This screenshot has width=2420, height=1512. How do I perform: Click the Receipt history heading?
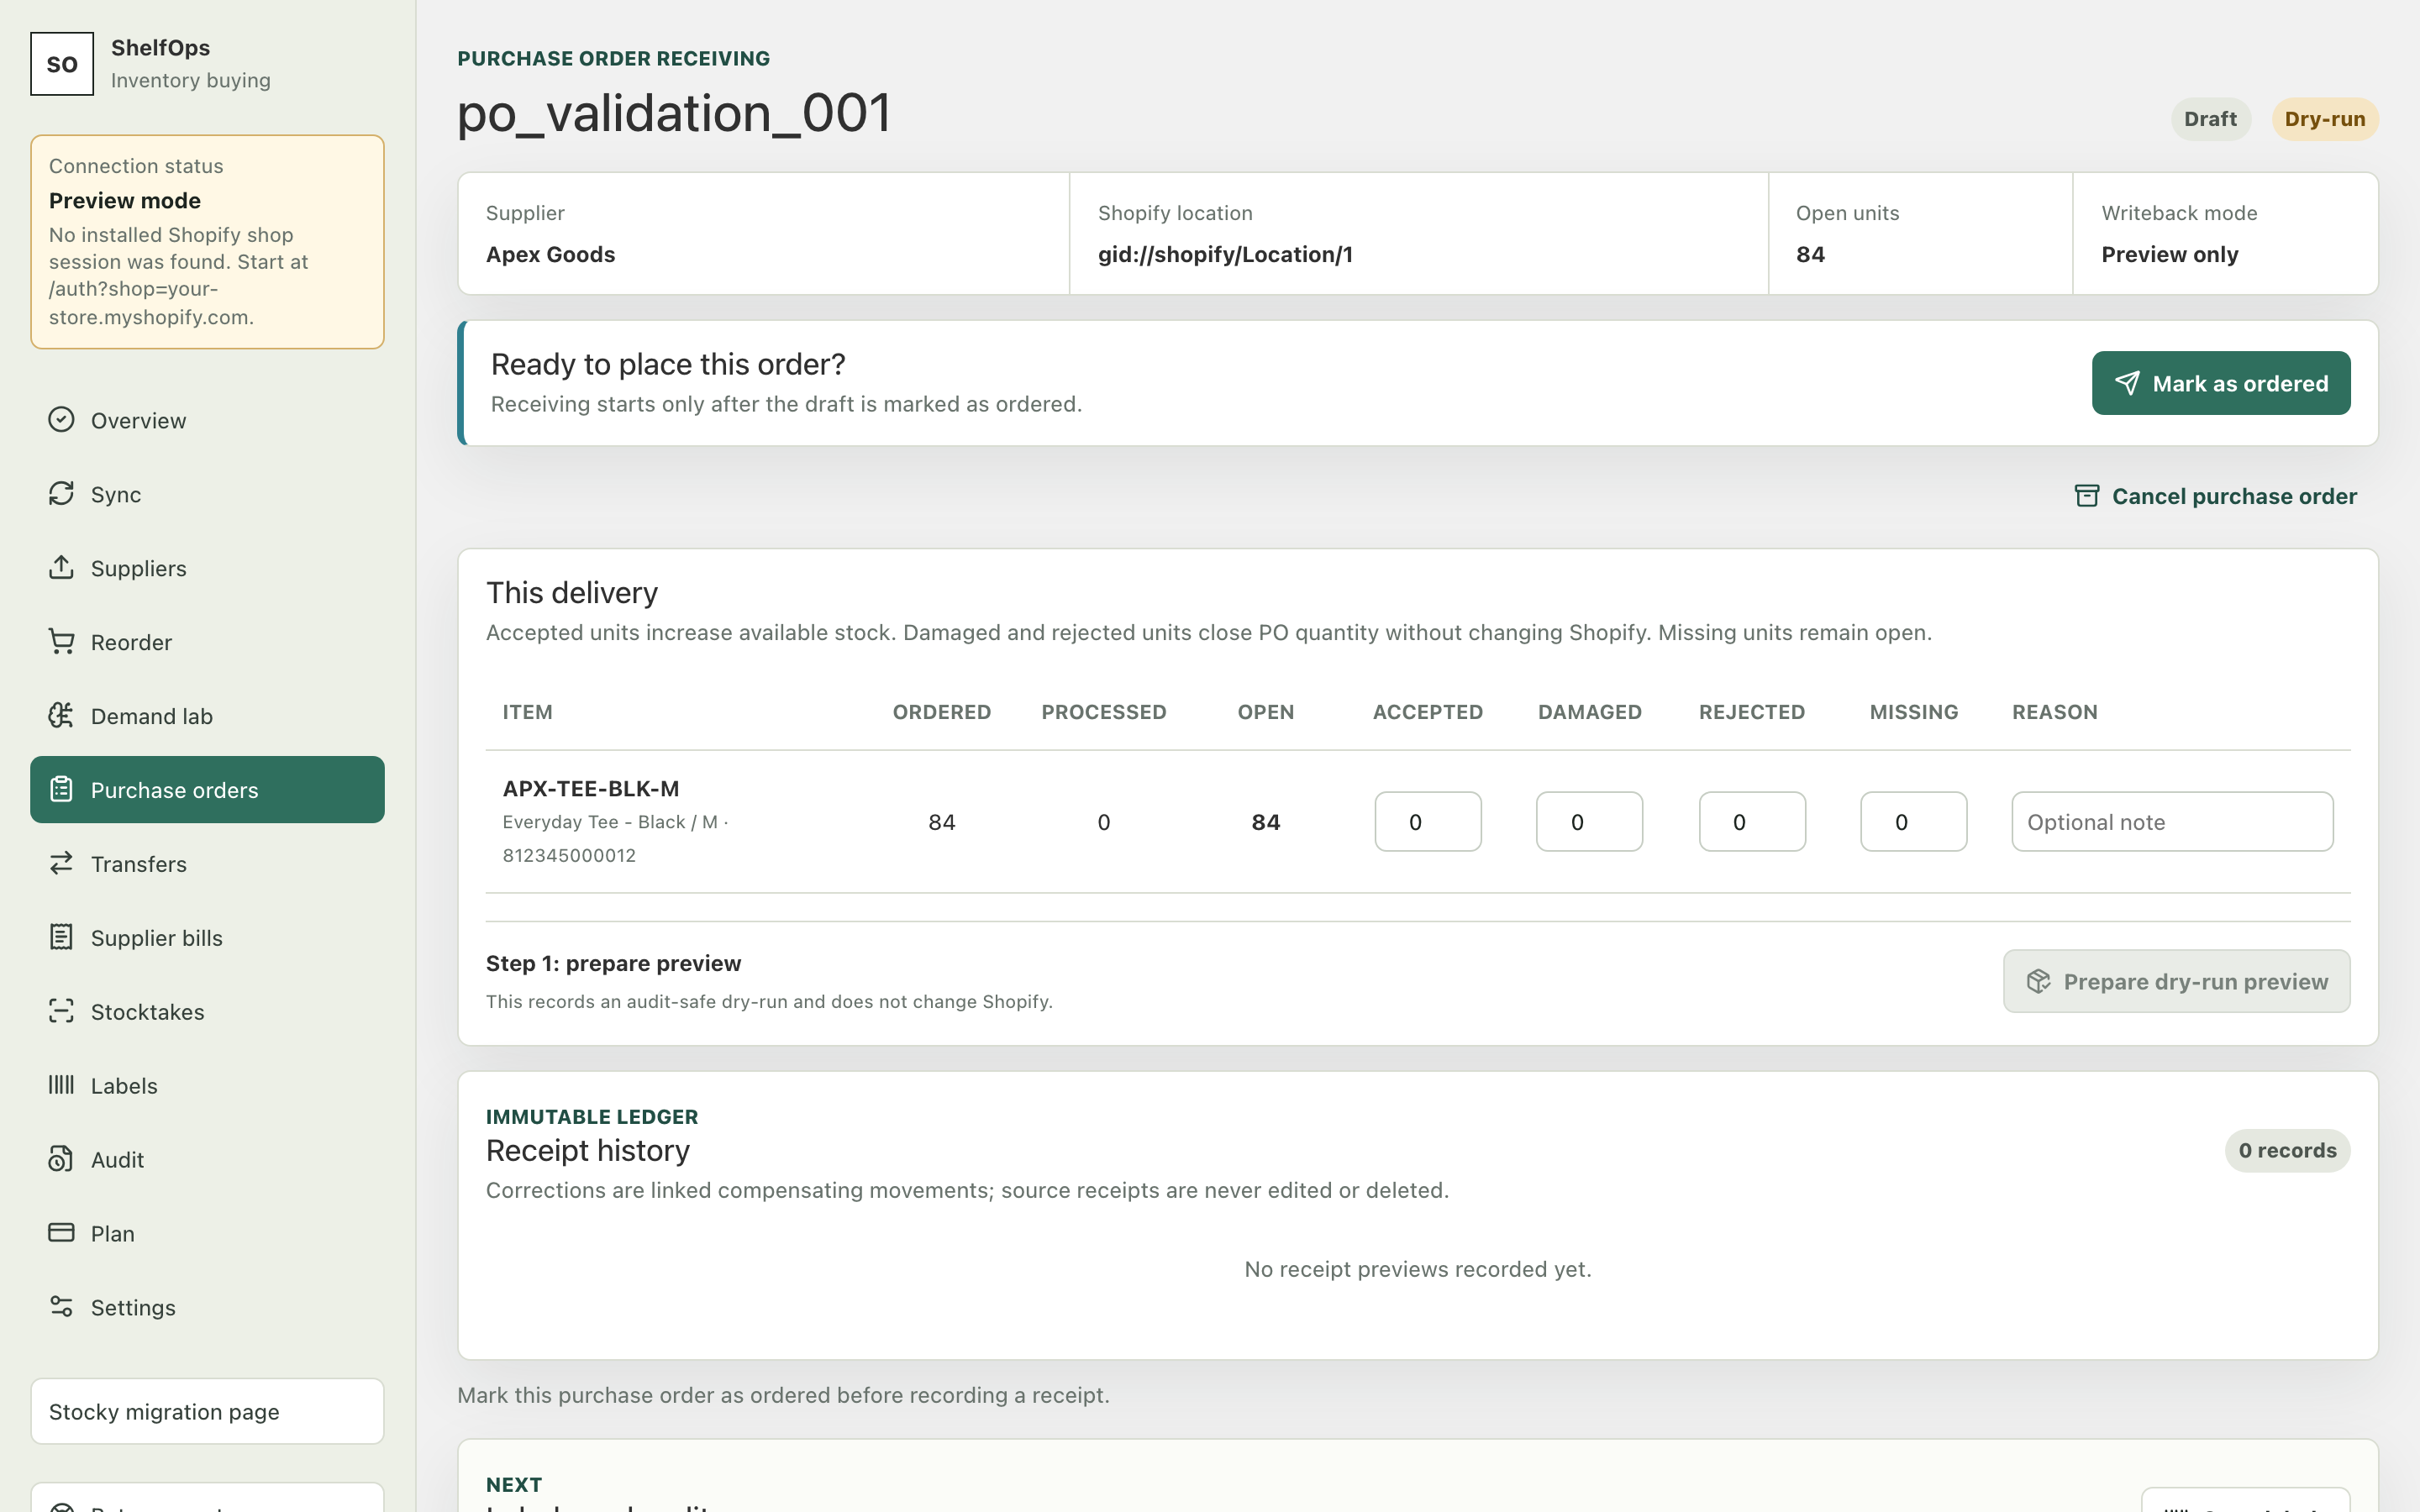pos(588,1150)
